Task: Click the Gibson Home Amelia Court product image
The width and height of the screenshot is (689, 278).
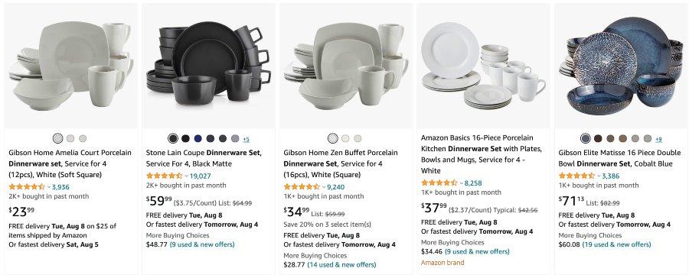Action: click(70, 66)
